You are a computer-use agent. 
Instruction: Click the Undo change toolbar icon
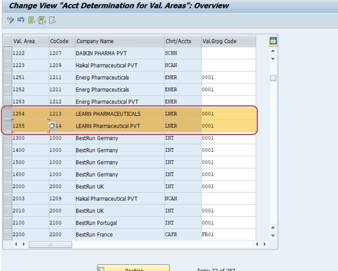click(21, 20)
